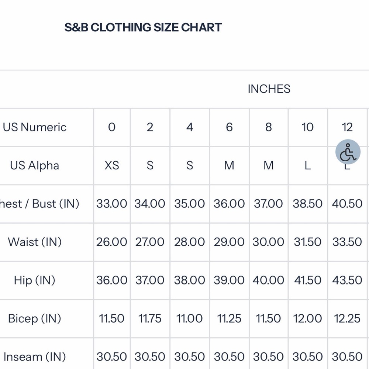This screenshot has width=369, height=369.
Task: Select the INCHES unit header
Action: [269, 89]
